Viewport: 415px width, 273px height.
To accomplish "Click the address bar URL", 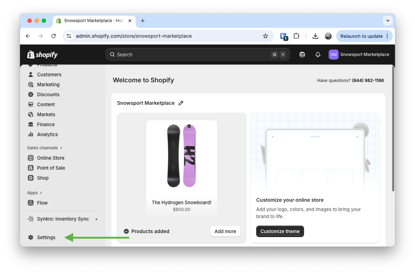I will tap(134, 36).
